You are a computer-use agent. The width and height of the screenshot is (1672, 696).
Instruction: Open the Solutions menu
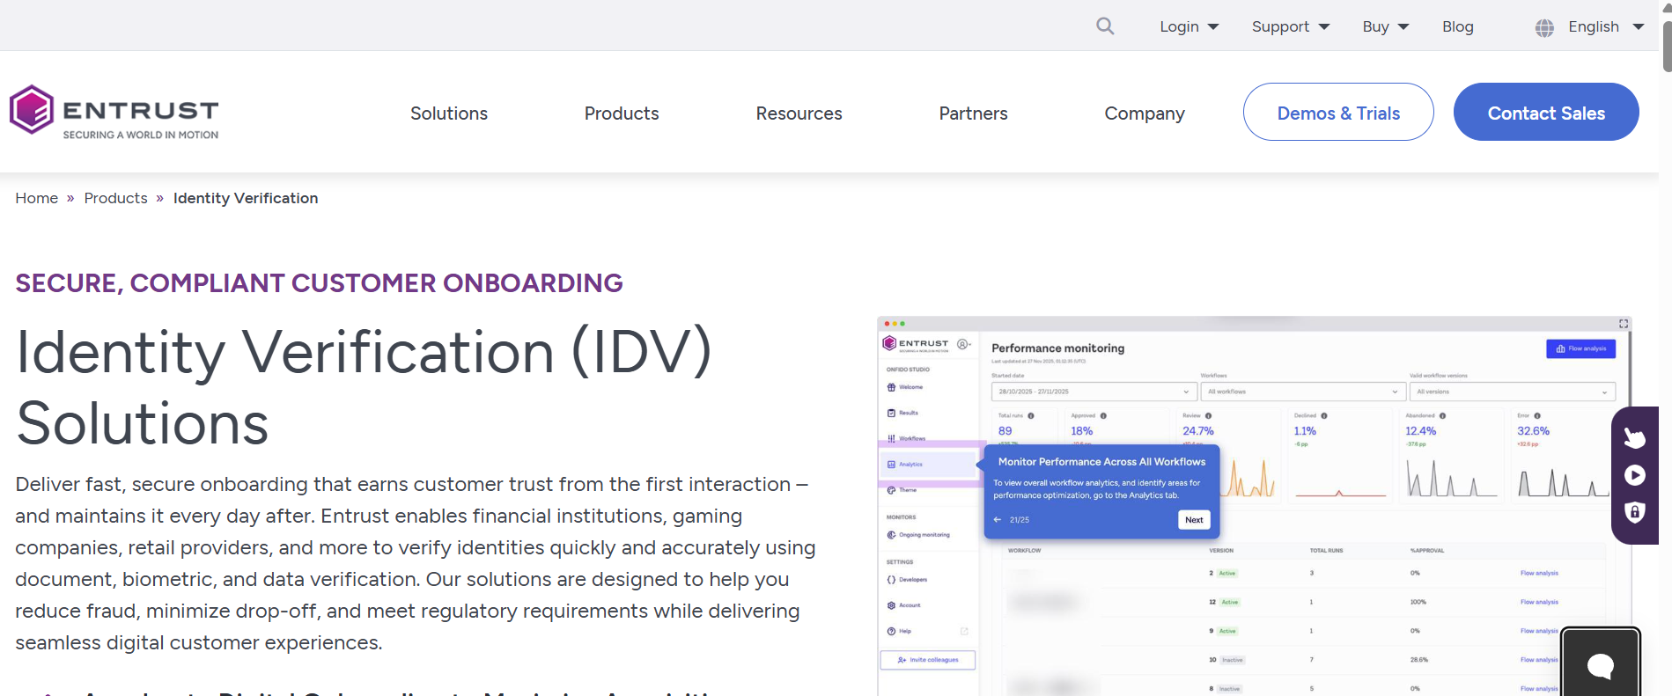(449, 114)
